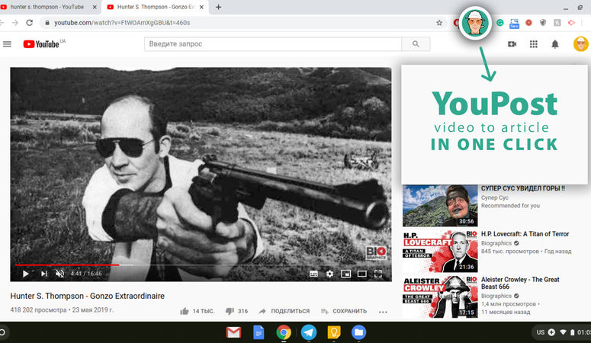Image resolution: width=591 pixels, height=343 pixels.
Task: Open 'СУПЕР СУС УВИДЕЛ ГОРЫ !!' title link
Action: (x=523, y=188)
